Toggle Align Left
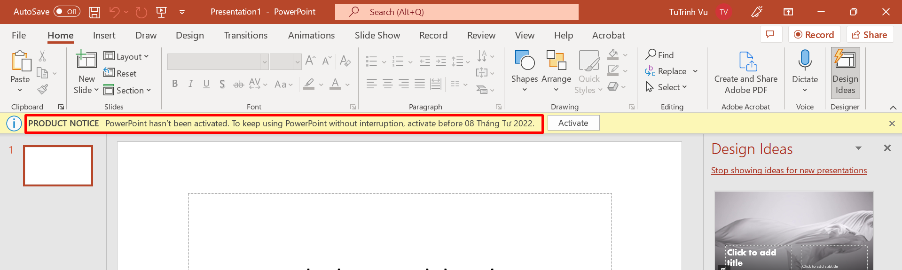Viewport: 902px width, 270px height. [x=371, y=84]
